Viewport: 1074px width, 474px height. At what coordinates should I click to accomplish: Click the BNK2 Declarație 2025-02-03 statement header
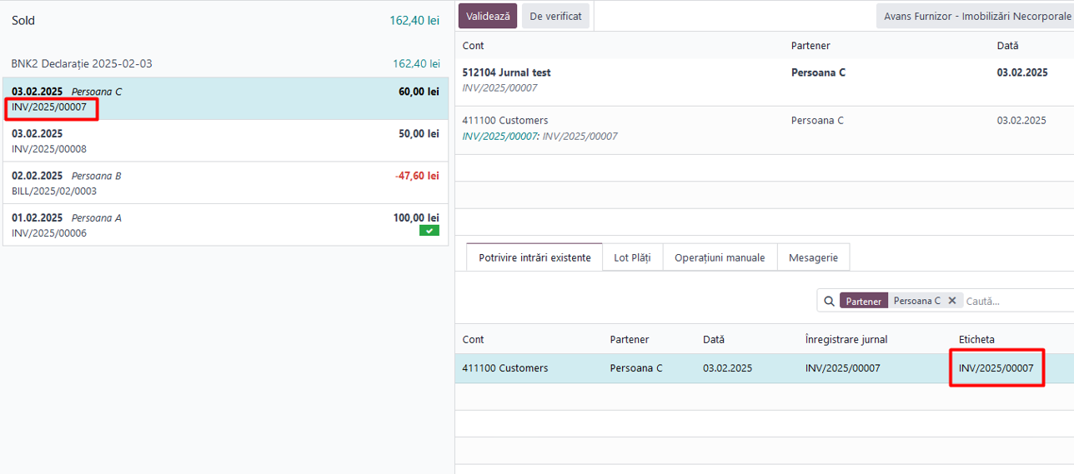point(82,63)
